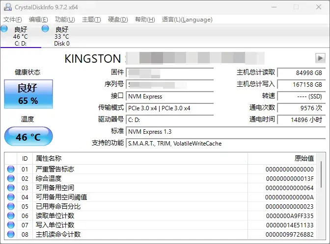Screen dimensions: 330x244
Task: Click the status orb for attribute 01 严重警告标志
Action: [11, 169]
